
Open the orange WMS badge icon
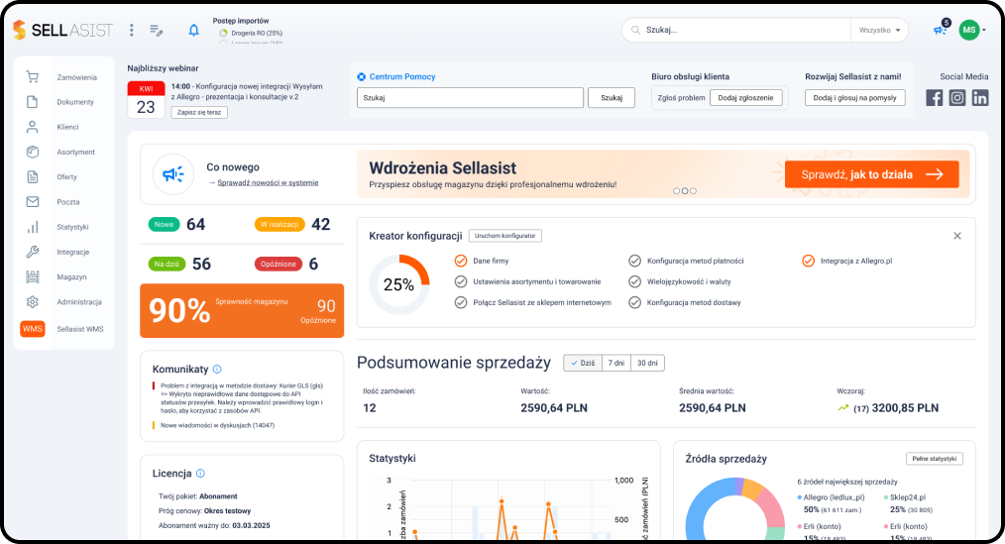pyautogui.click(x=32, y=329)
